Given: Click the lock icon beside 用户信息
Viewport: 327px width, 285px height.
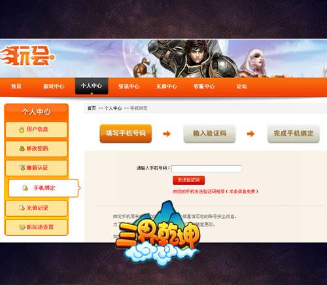Looking at the screenshot, I should click(22, 130).
